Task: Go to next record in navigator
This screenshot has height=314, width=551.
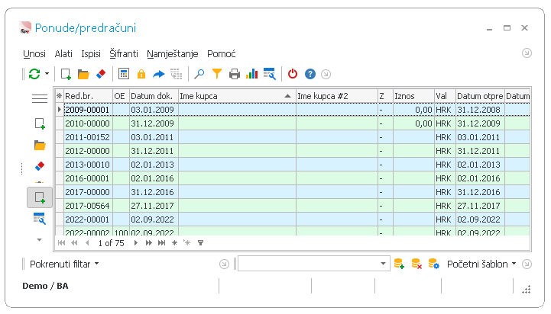Action: [x=135, y=243]
